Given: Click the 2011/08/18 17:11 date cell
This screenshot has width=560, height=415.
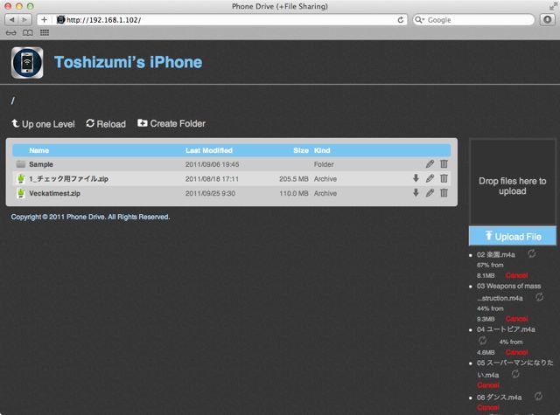Looking at the screenshot, I should [x=212, y=179].
